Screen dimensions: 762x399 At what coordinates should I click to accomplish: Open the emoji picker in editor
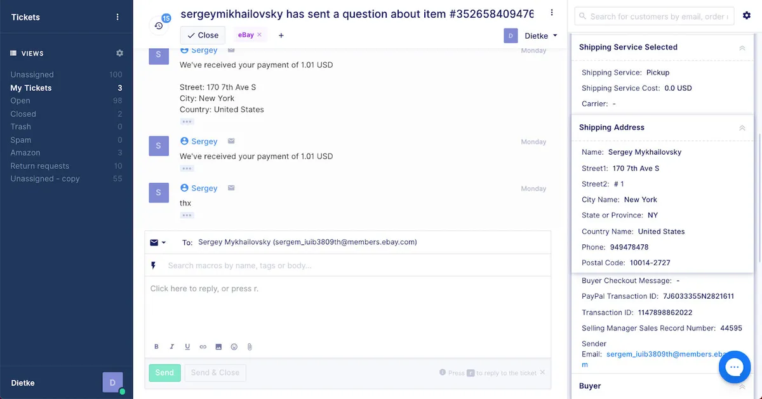(x=234, y=347)
